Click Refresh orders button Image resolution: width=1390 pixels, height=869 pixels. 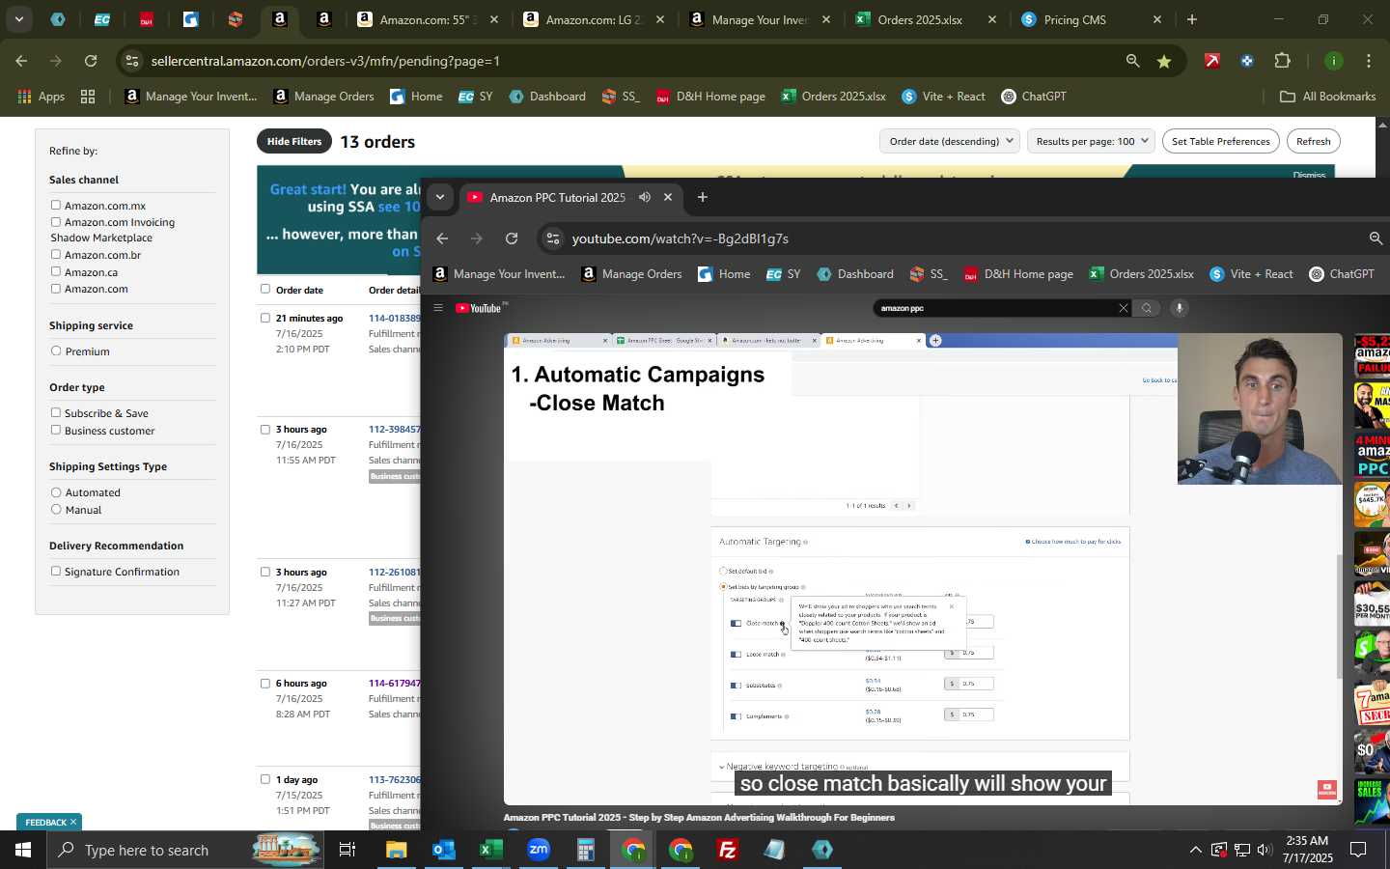[1313, 141]
